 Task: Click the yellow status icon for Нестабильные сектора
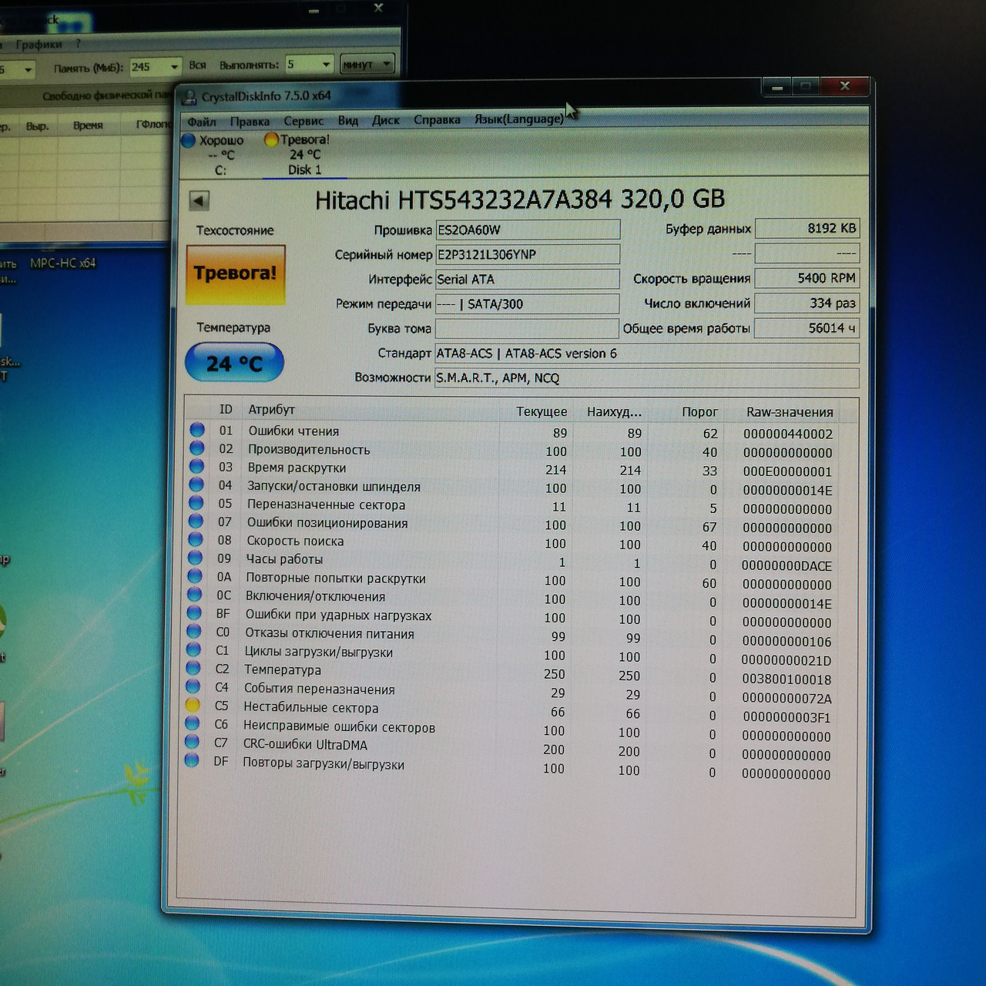tap(193, 705)
